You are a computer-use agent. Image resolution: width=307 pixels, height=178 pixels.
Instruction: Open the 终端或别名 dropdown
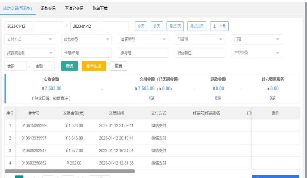click(x=30, y=53)
